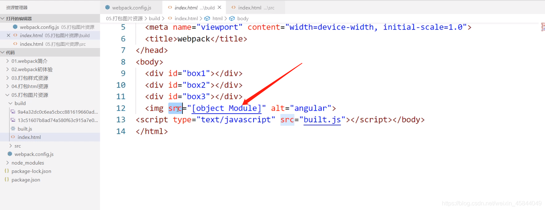545x210 pixels.
Task: Click line number 13 in gutter
Action: [121, 120]
